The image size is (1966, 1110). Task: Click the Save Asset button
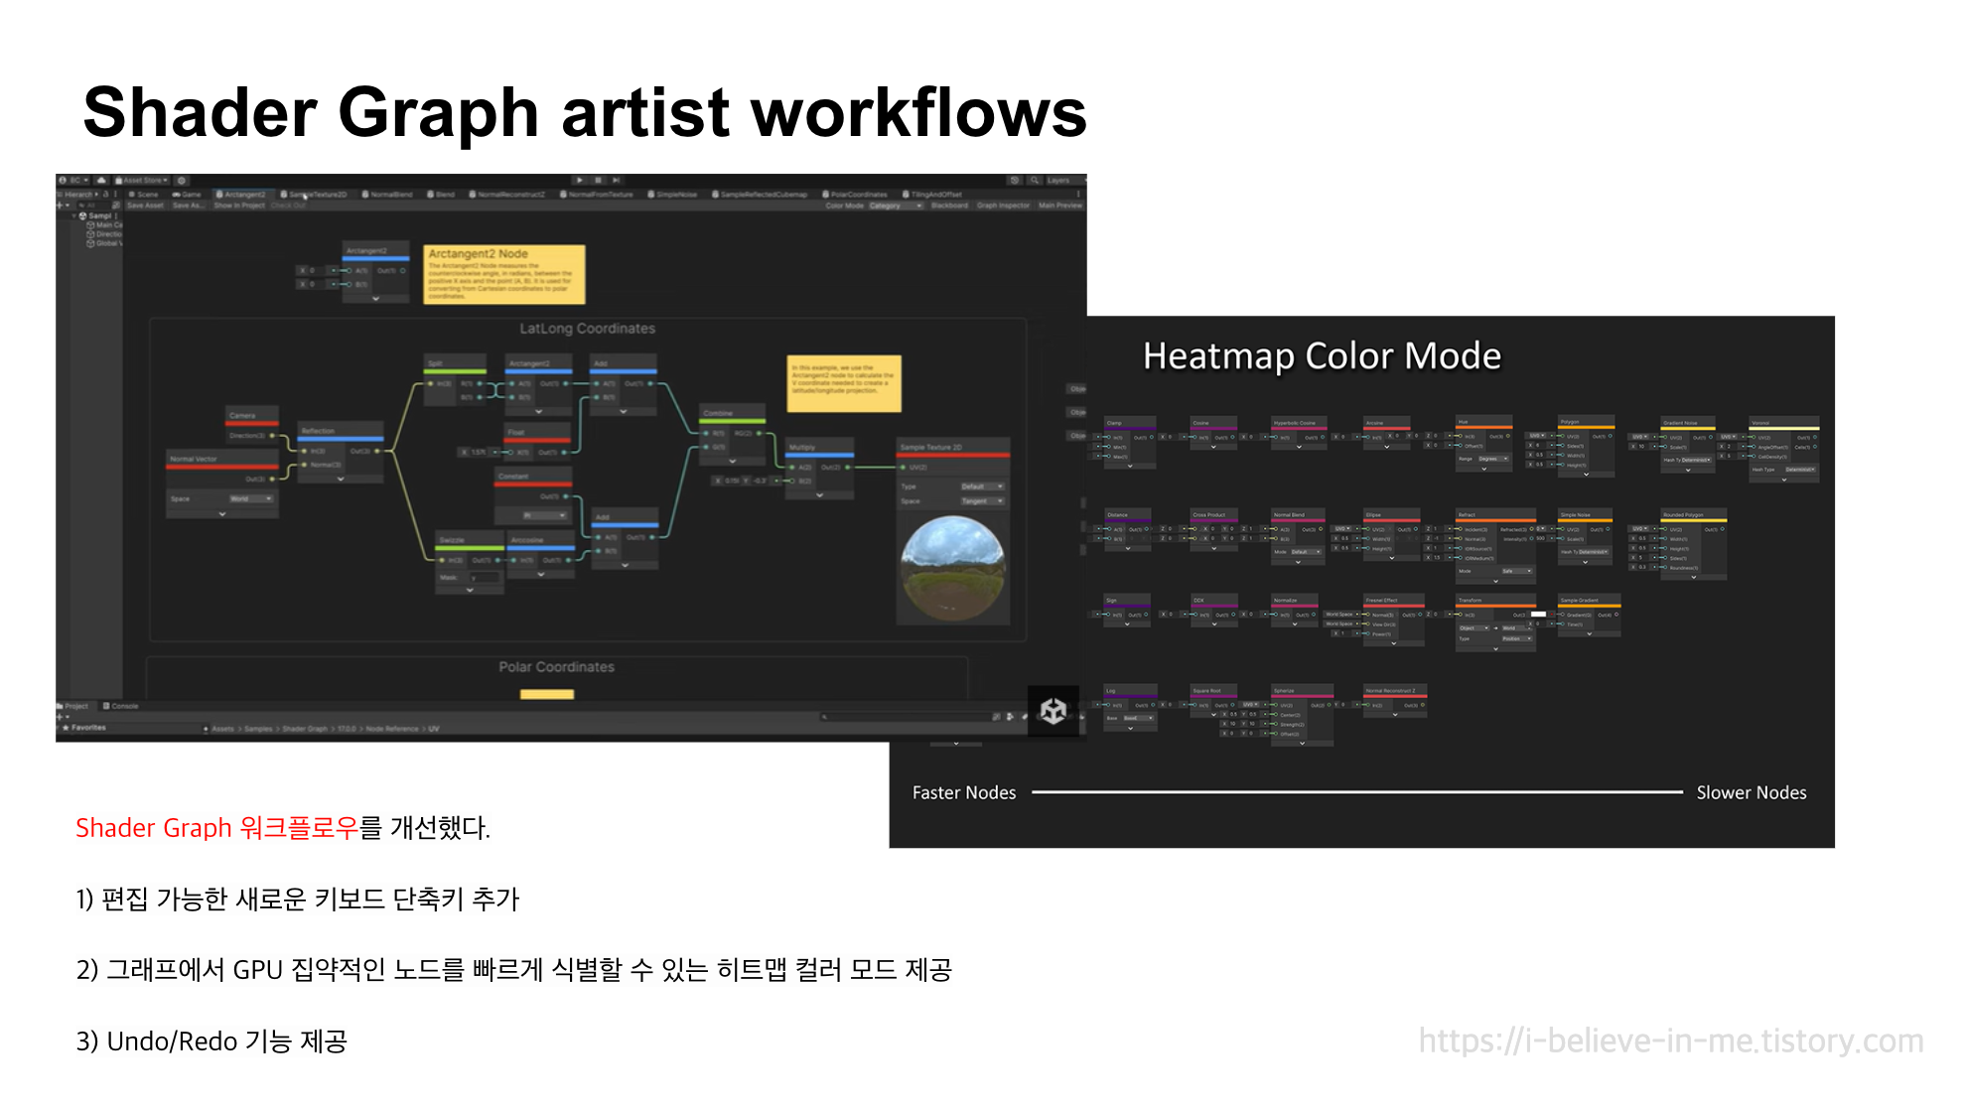click(x=145, y=206)
